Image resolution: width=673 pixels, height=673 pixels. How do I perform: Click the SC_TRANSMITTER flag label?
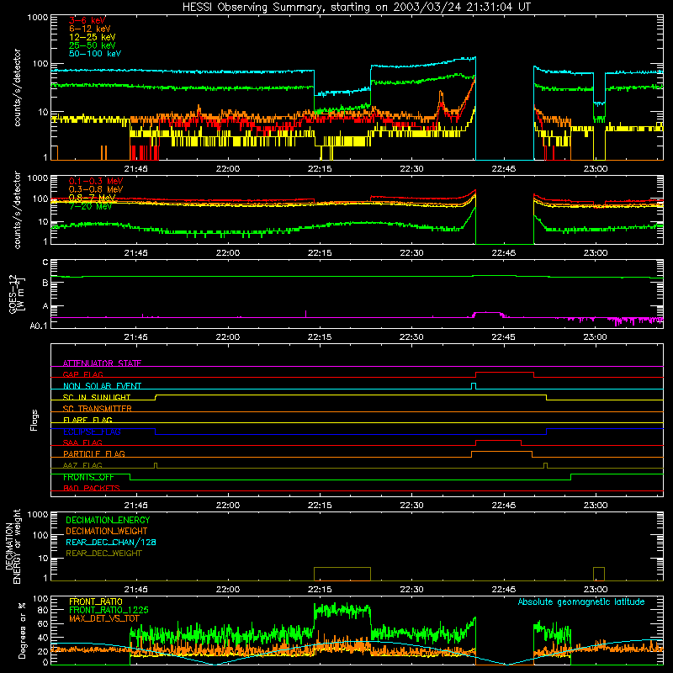pos(97,408)
